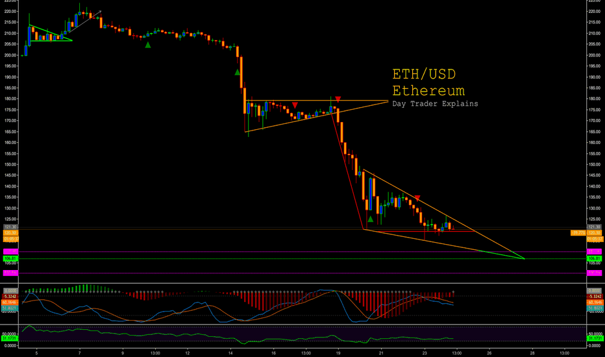Click the Ethereum label text

click(x=428, y=91)
